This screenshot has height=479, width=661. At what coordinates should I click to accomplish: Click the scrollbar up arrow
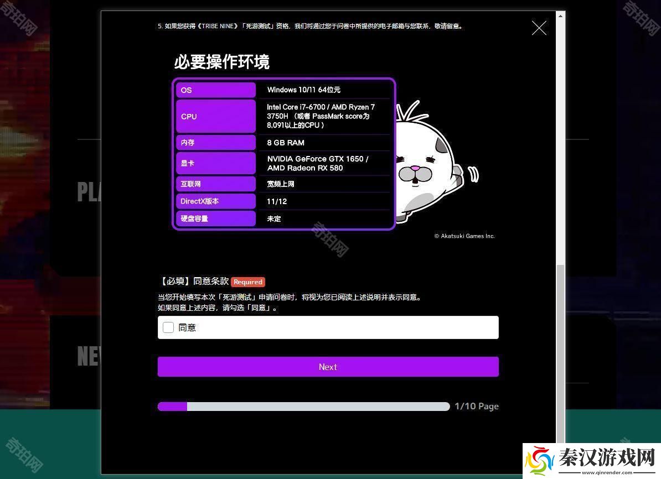(x=560, y=16)
